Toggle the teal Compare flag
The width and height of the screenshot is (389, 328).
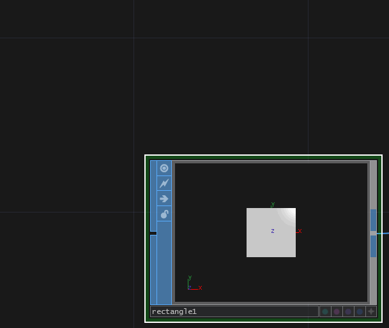tap(325, 311)
